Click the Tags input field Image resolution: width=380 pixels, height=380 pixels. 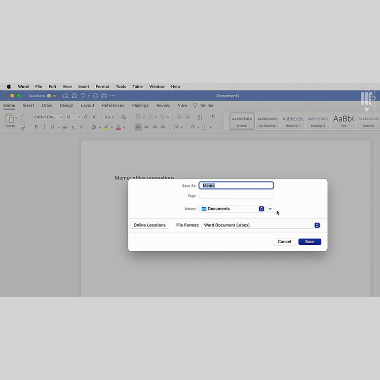tap(236, 196)
